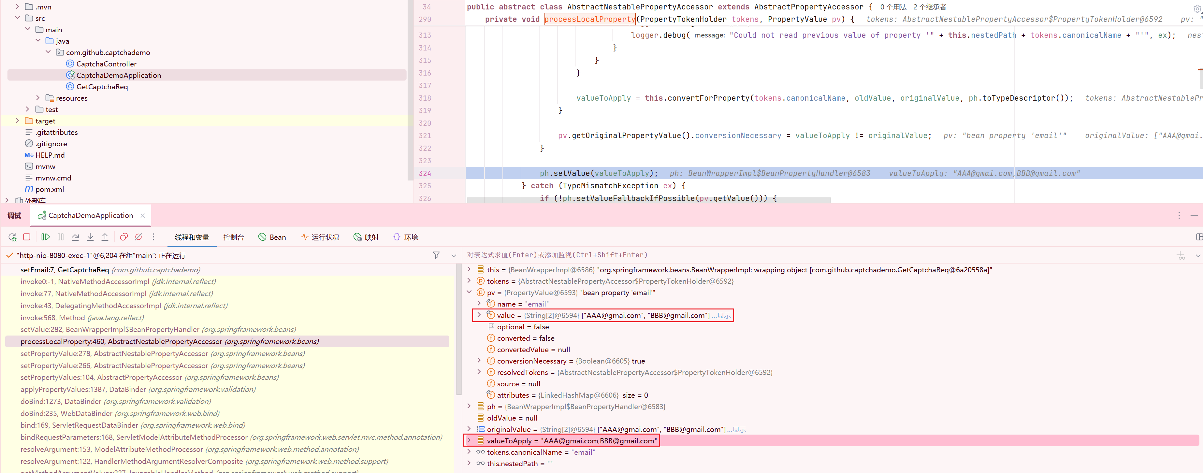The height and width of the screenshot is (473, 1203).
Task: Open View Breakpoints red circles icon
Action: 124,237
